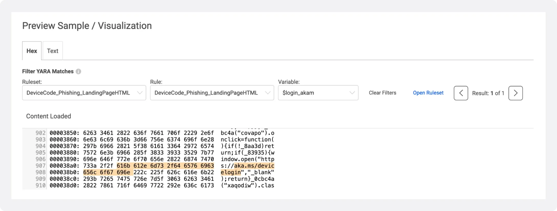The width and height of the screenshot is (557, 211).
Task: Click offset 000038a0: in hex dump
Action: (x=65, y=166)
